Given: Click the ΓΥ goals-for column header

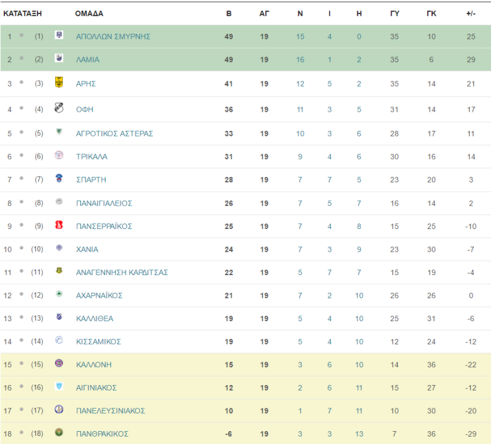Looking at the screenshot, I should [x=395, y=14].
